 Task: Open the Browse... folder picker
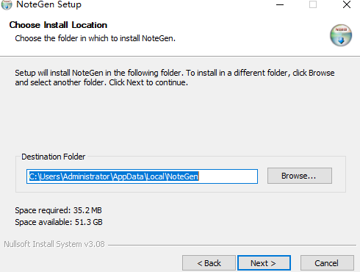point(300,176)
